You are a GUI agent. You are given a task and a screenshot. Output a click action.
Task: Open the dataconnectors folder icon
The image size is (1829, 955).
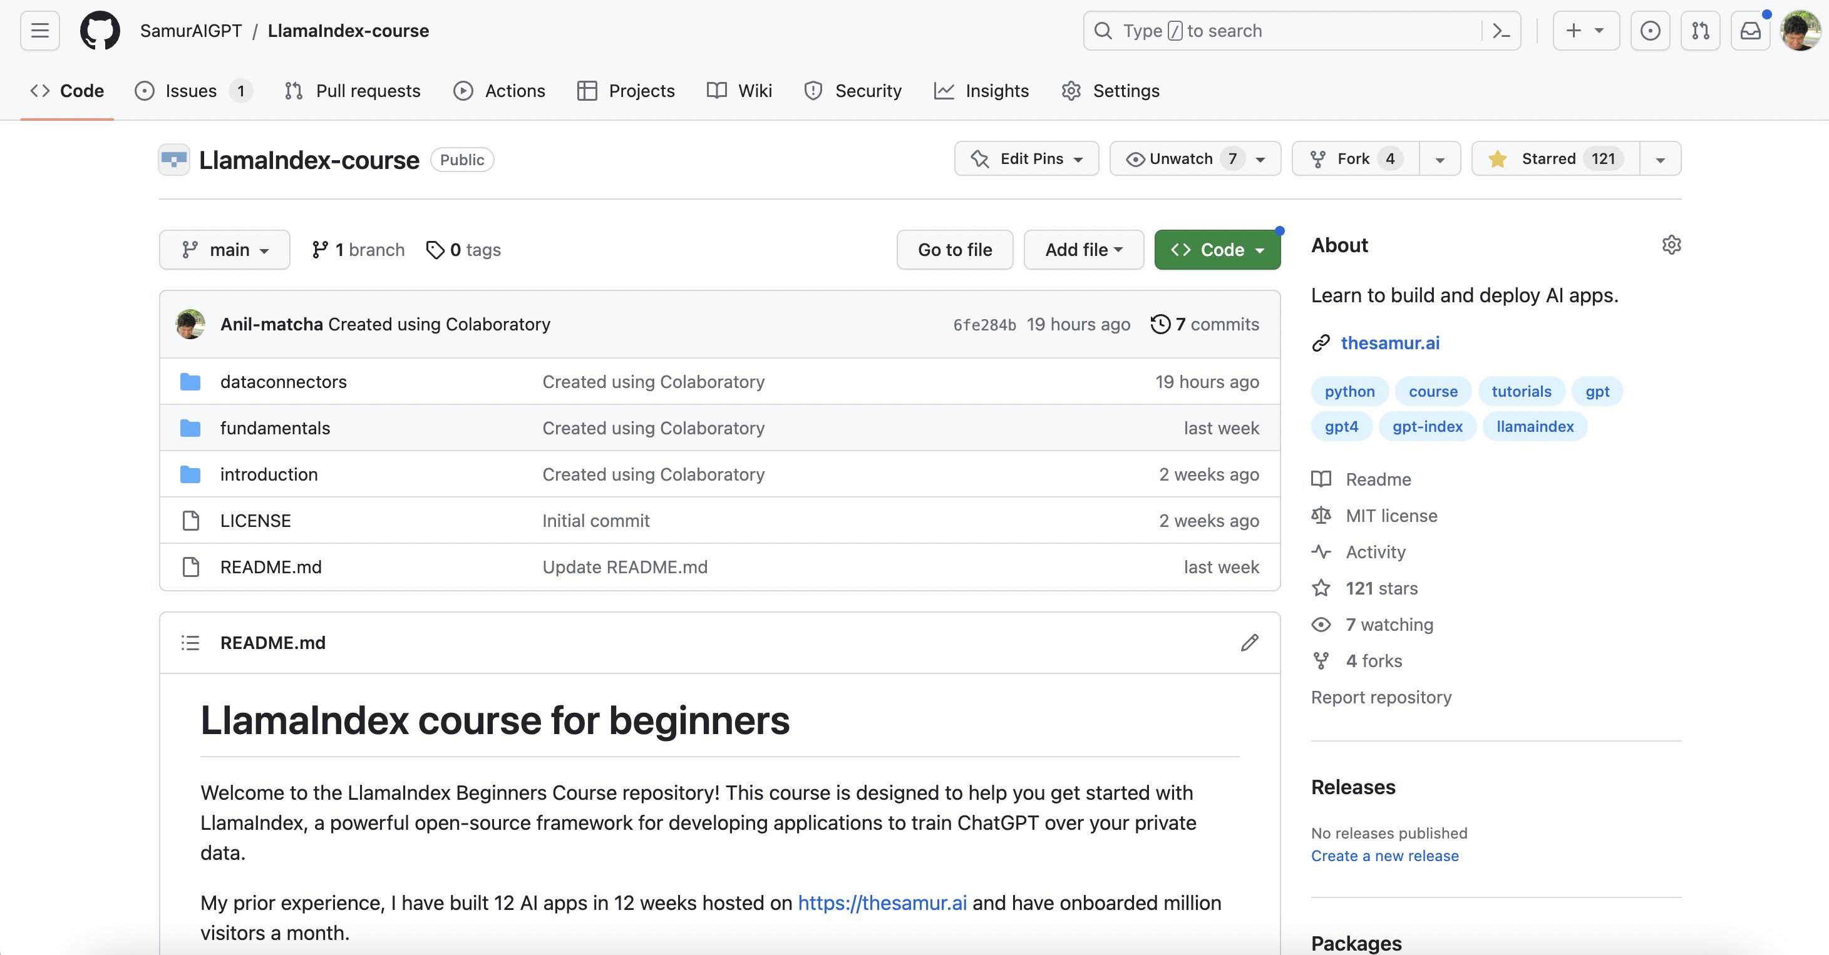[x=190, y=382]
